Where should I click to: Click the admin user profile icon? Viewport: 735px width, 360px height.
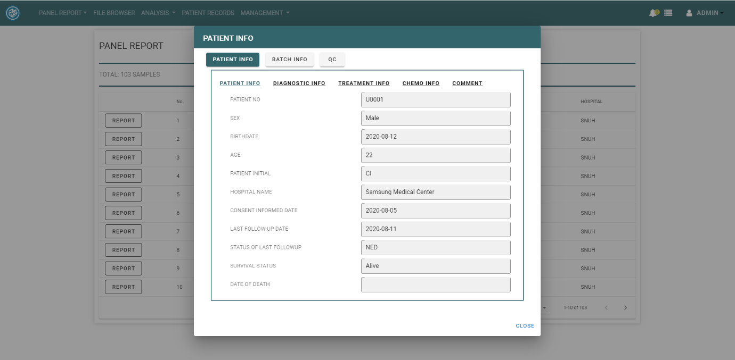(689, 13)
